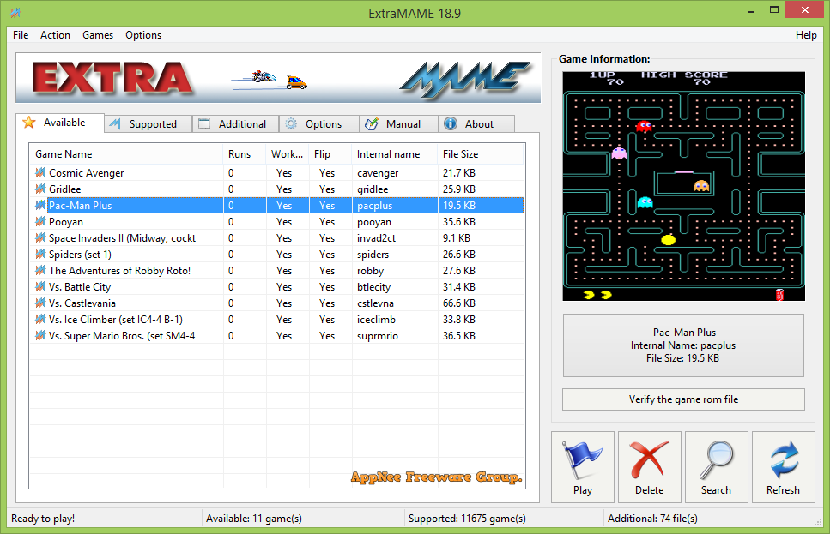Click the star icon on Available tab
Image resolution: width=830 pixels, height=534 pixels.
[x=29, y=123]
